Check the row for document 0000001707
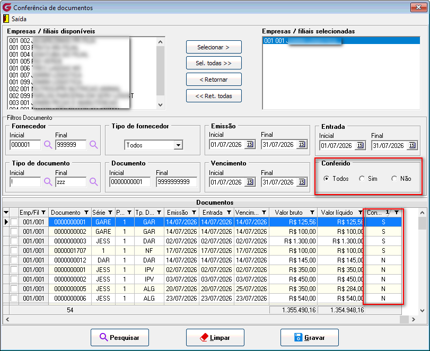Viewport: 430px width, 351px height. click(x=14, y=251)
